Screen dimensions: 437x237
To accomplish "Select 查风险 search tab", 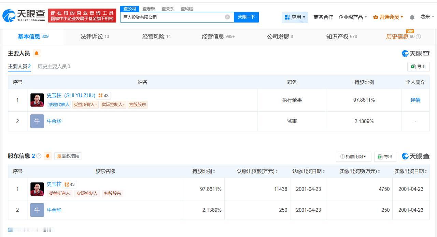I will click(x=187, y=9).
